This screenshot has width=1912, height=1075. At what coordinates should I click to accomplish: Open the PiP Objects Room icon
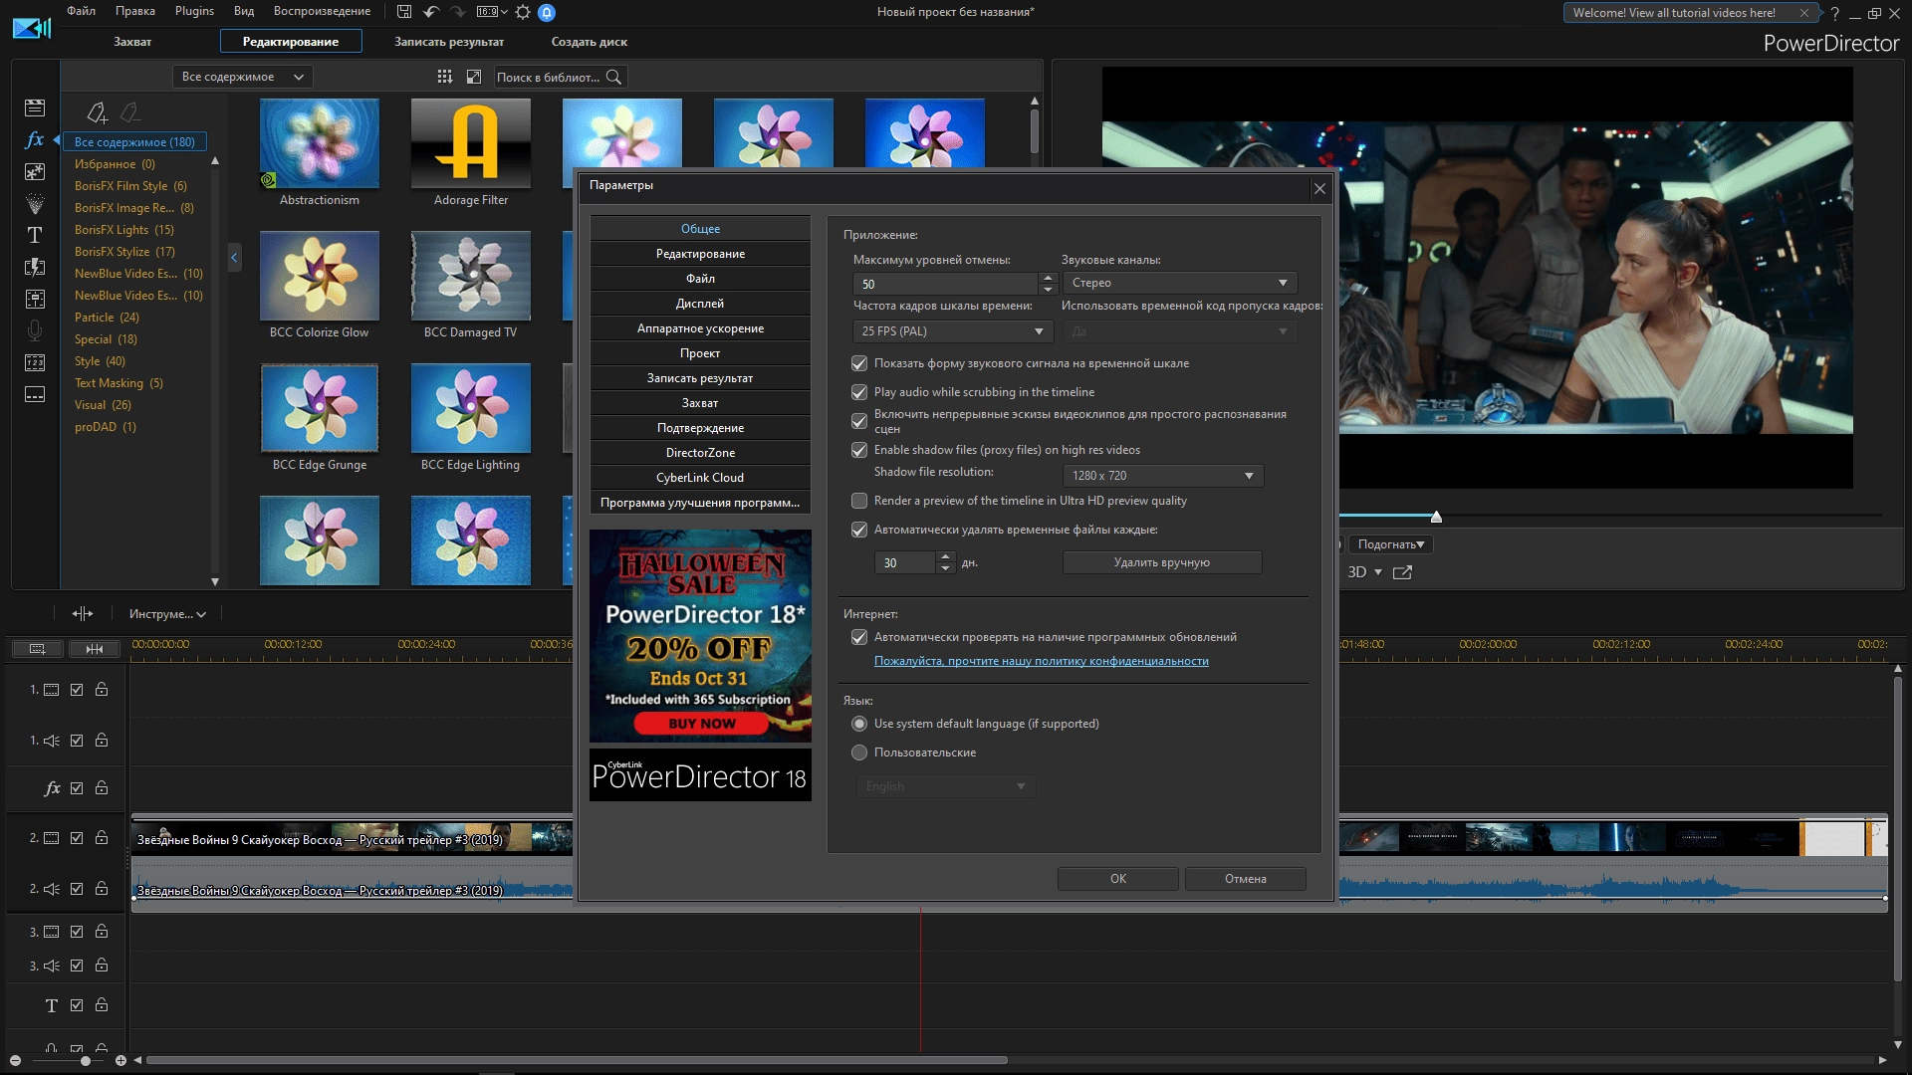pos(35,171)
